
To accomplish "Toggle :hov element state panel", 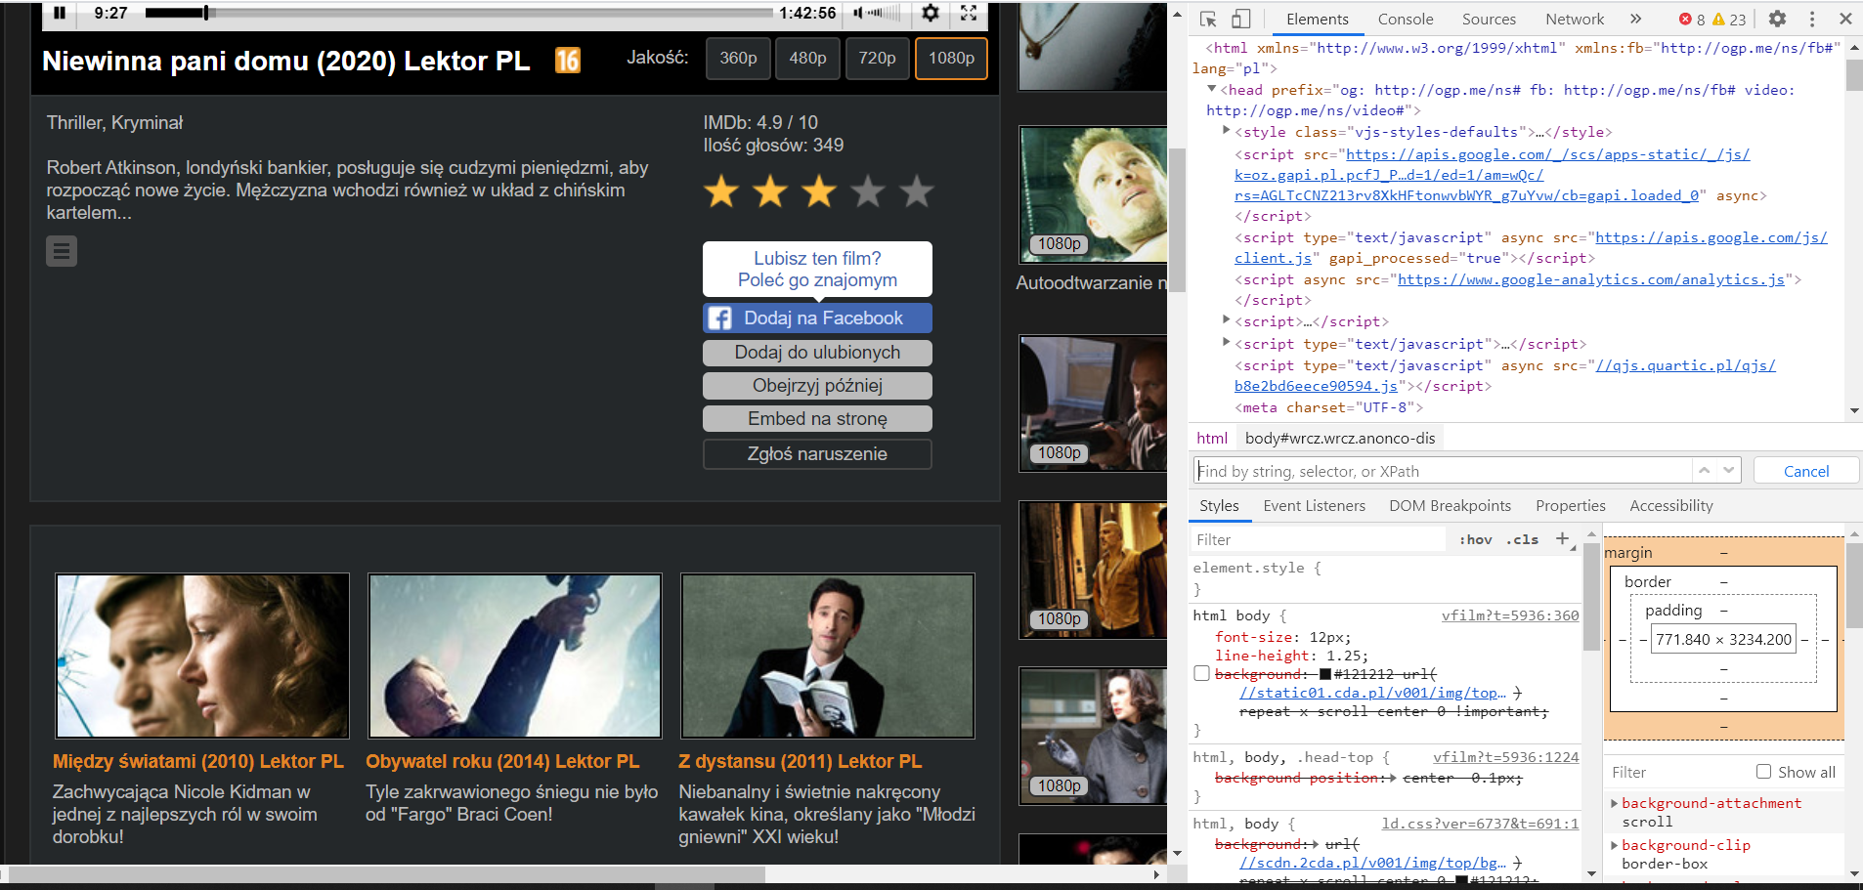I will coord(1475,539).
